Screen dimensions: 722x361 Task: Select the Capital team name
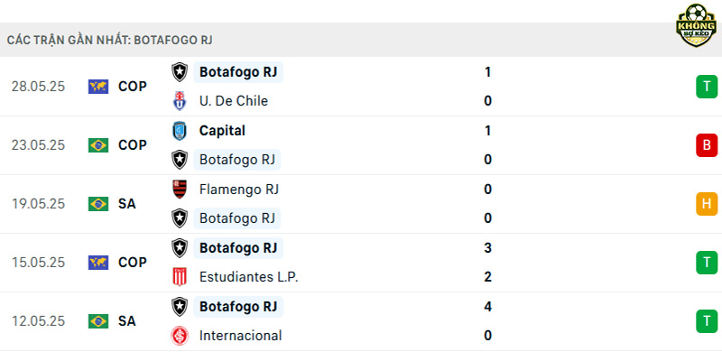click(222, 131)
